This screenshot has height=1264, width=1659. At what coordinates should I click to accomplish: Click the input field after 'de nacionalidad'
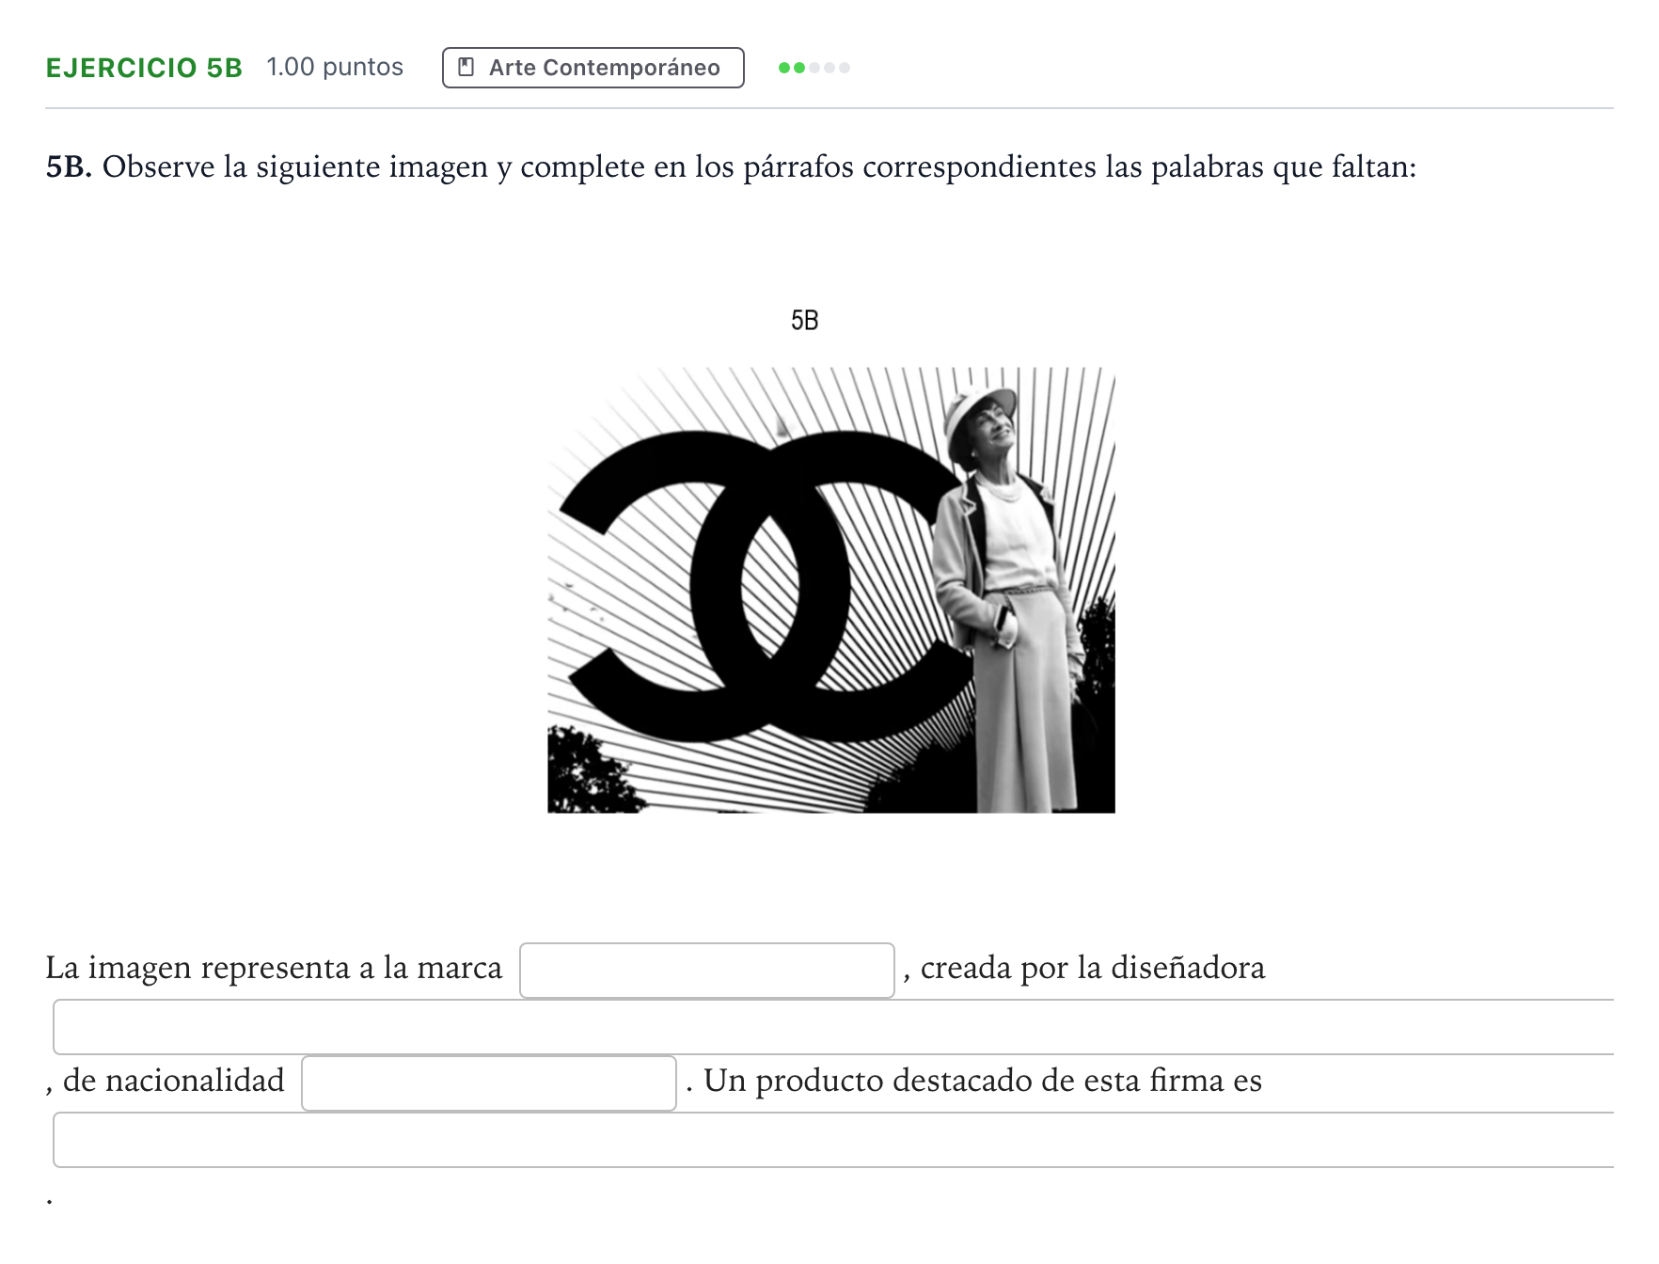pyautogui.click(x=488, y=1082)
